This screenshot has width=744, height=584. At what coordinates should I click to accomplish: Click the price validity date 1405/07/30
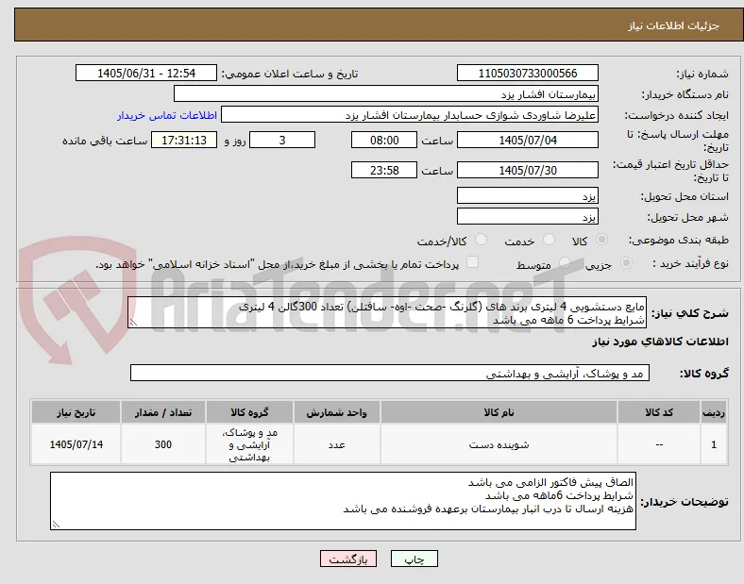(x=528, y=170)
